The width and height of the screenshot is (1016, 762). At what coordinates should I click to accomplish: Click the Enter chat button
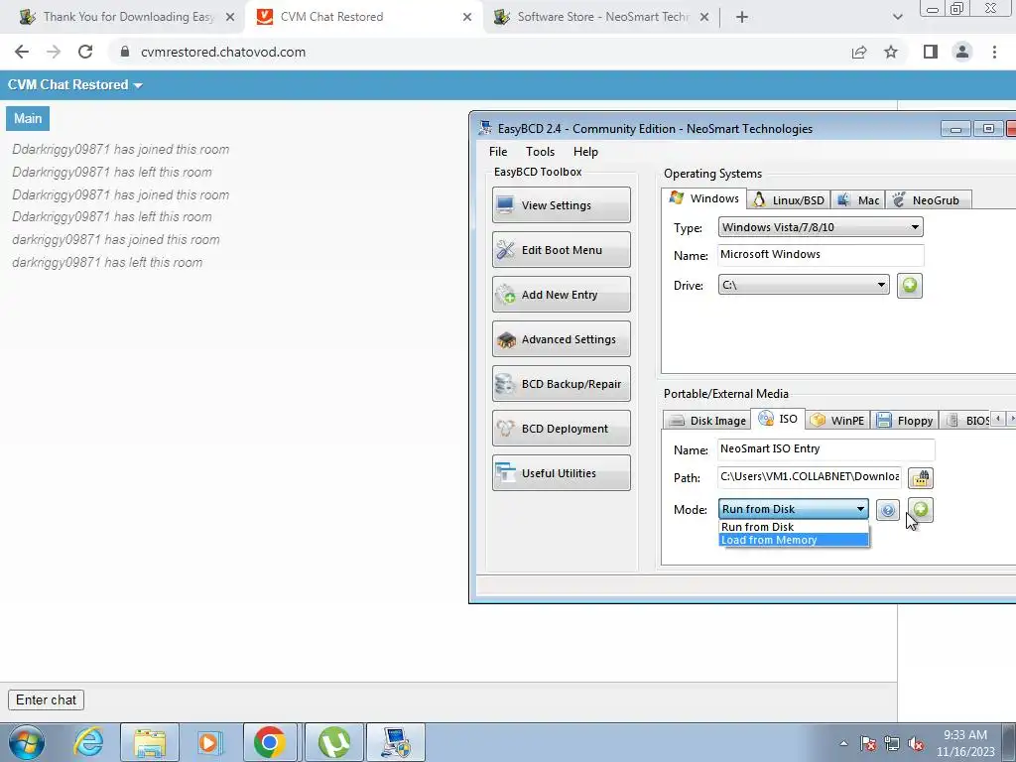(x=46, y=699)
